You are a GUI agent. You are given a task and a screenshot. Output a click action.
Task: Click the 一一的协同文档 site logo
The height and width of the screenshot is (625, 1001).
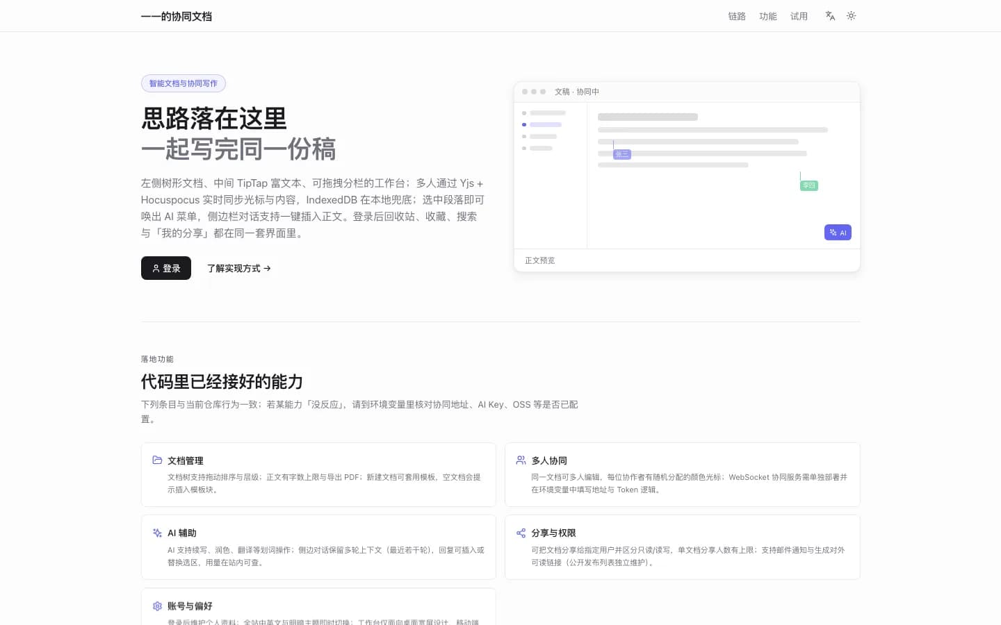click(177, 16)
